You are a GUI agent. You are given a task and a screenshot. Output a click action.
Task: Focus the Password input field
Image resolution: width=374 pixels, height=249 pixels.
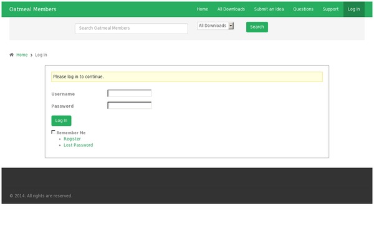(x=129, y=105)
